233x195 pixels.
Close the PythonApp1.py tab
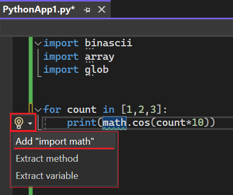point(101,9)
